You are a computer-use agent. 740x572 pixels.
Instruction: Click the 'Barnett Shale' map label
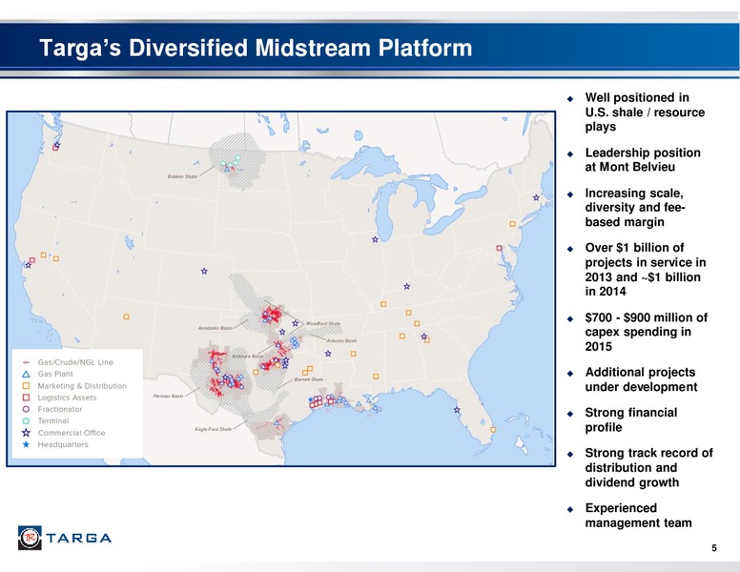coord(309,379)
